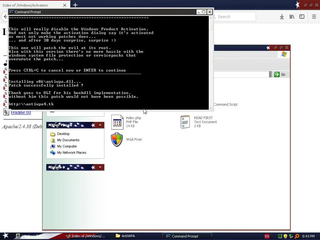320x240 pixels.
Task: Click Command Prompt scrollbar down arrow
Action: coord(210,108)
